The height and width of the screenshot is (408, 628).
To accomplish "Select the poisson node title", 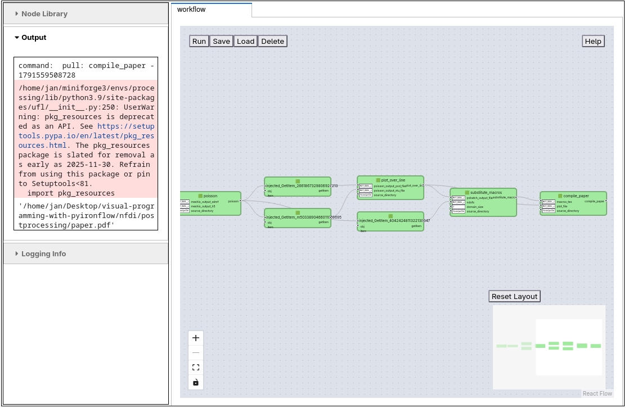I will [x=210, y=196].
